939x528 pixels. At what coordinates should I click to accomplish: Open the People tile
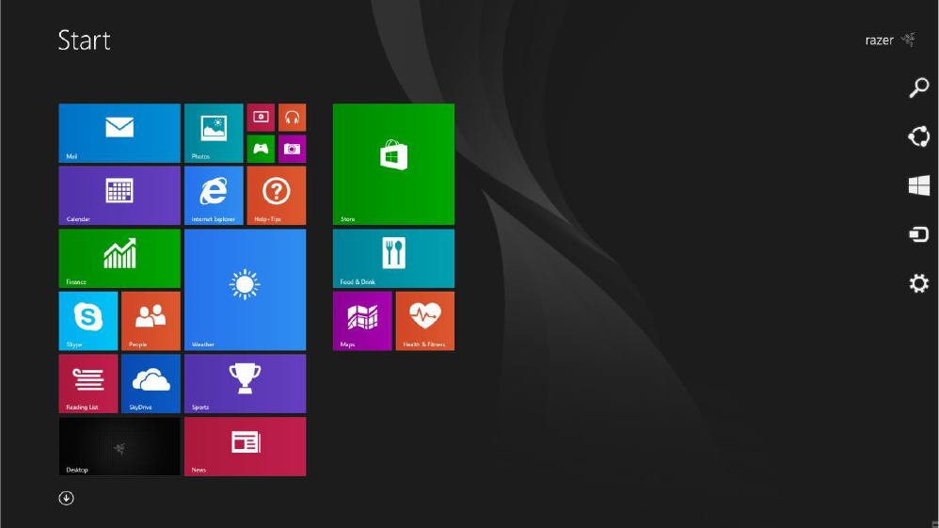coord(151,321)
